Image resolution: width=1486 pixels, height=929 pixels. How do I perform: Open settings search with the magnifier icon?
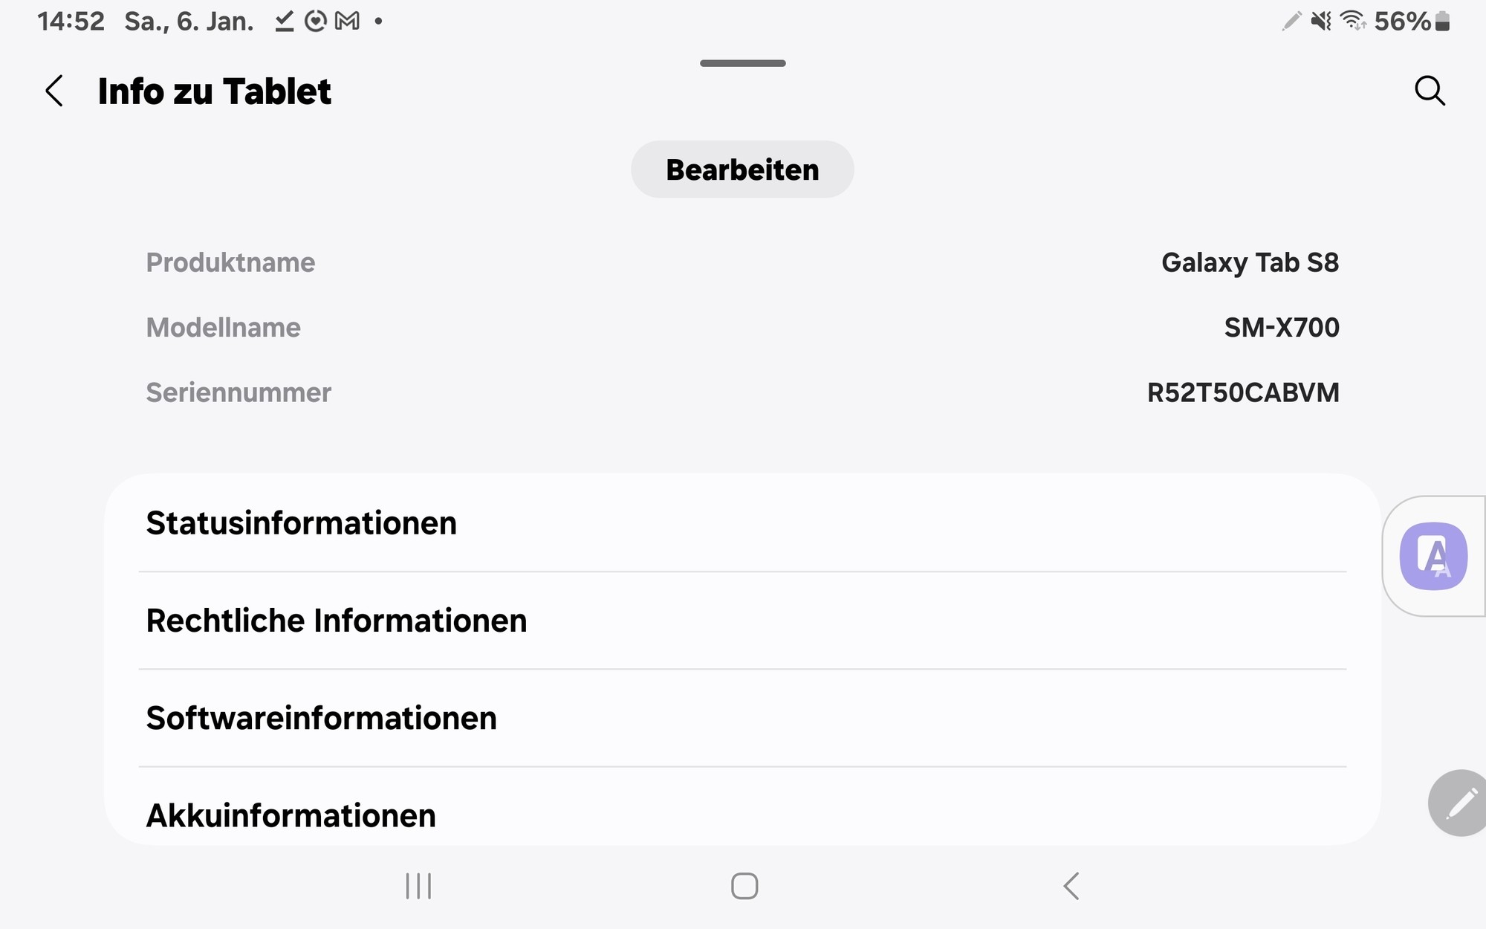pyautogui.click(x=1430, y=91)
